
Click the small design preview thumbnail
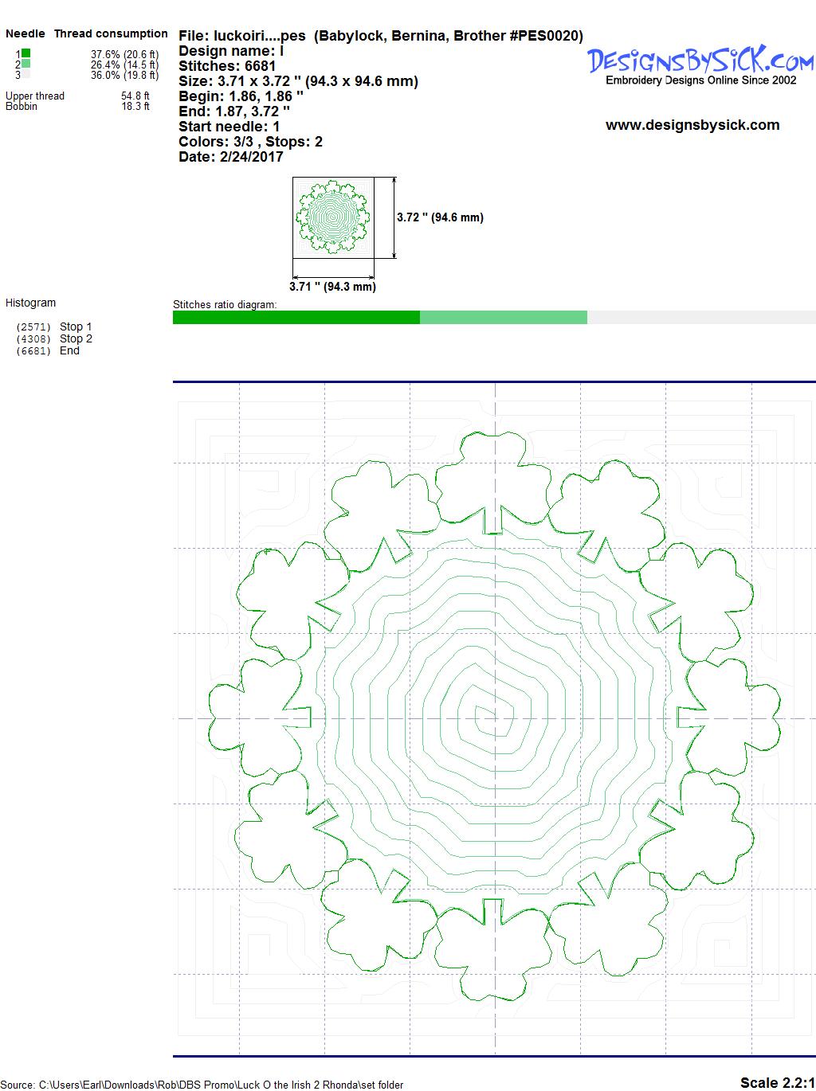[x=331, y=217]
